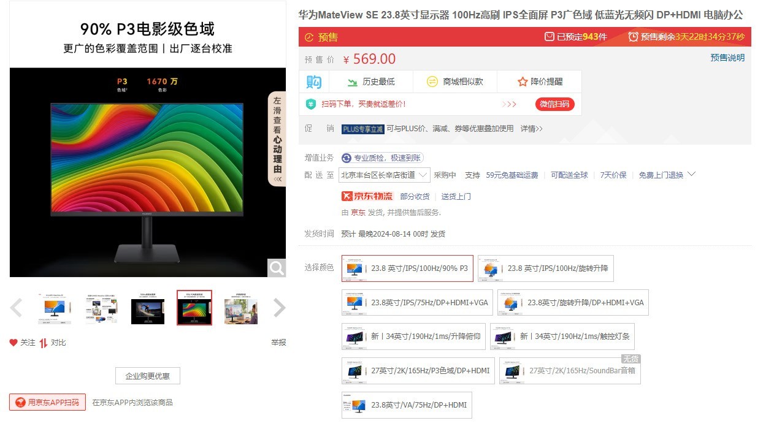774x426 pixels.
Task: Click the 已预定 order count icon
Action: click(550, 37)
